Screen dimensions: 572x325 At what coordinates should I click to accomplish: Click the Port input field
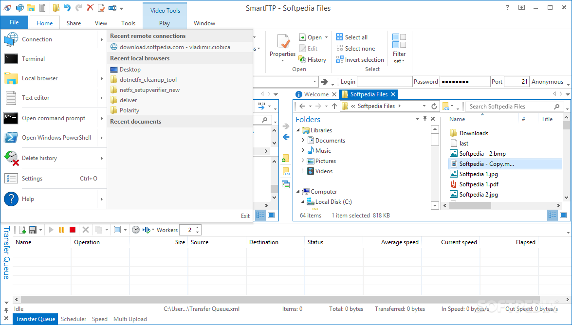coord(517,82)
